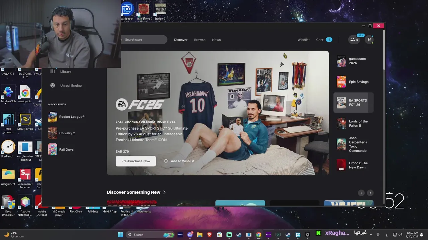Open the Cart with 1 item
428x240 pixels.
click(324, 40)
